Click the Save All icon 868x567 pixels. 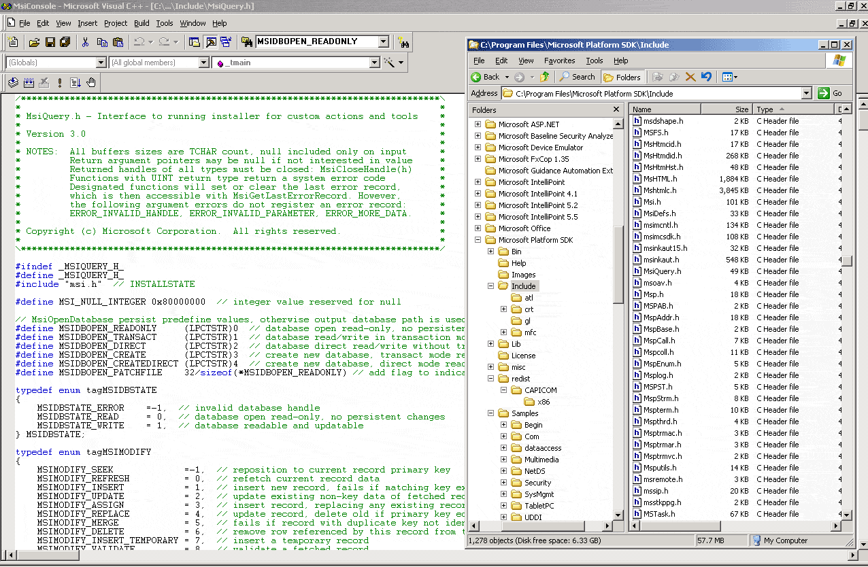(65, 42)
